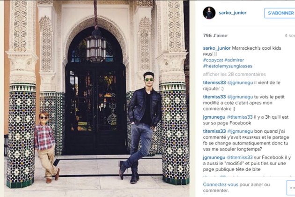Open titemiss33 profile on "tu vois le petit" comment
This screenshot has height=197, width=295.
214,97
